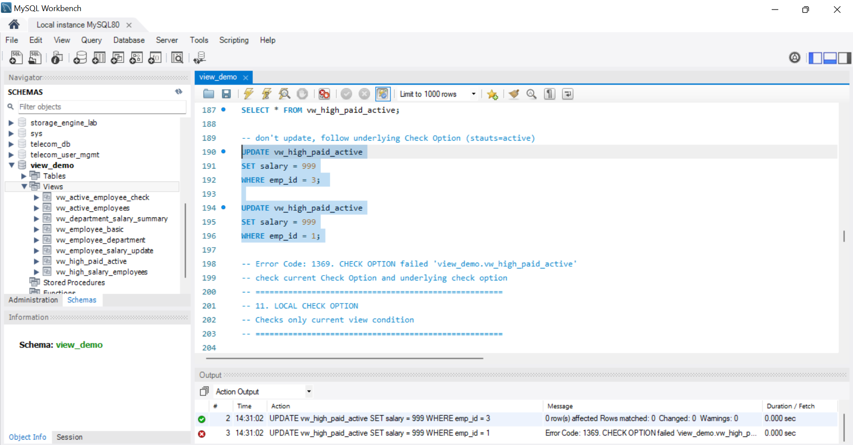Toggle right sidebar panel visibility
The image size is (853, 445).
(845, 58)
